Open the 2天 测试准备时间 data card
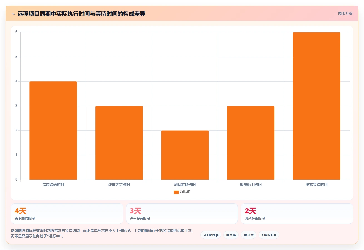364x250 pixels. pyautogui.click(x=297, y=214)
